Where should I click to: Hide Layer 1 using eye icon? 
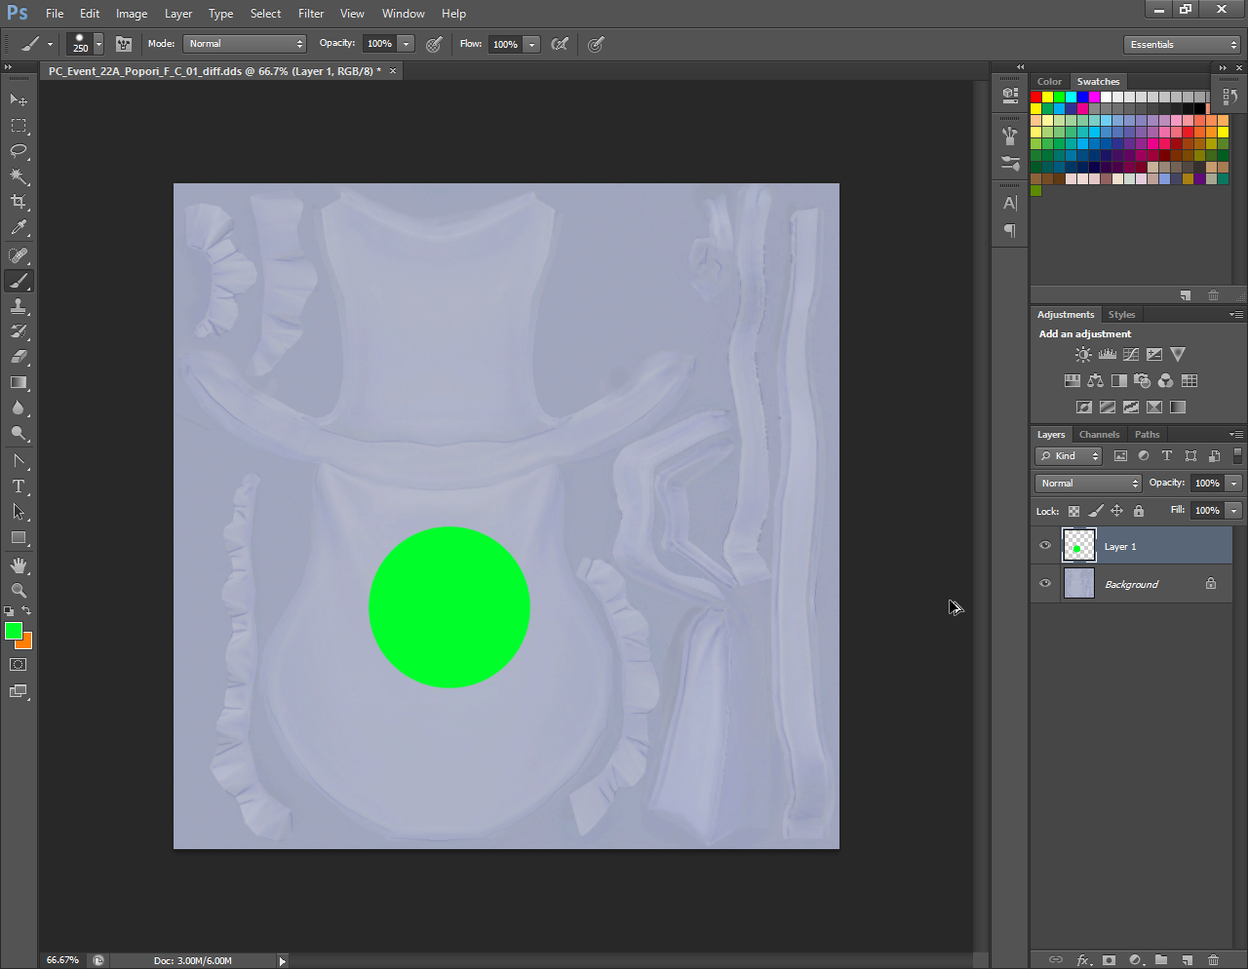(x=1045, y=546)
